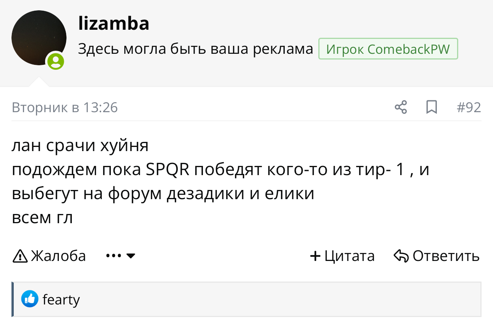Viewport: 493px width, 322px height.
Task: Open lizamba's profile via the username
Action: pos(114,24)
